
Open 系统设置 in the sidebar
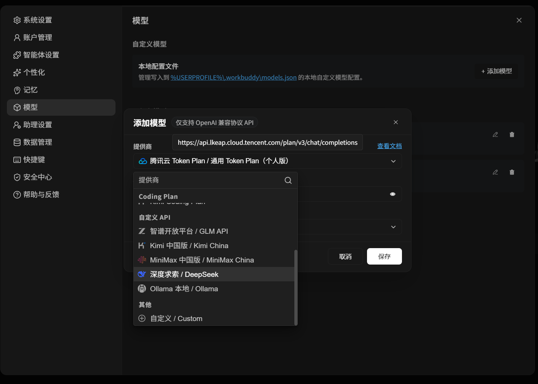[x=61, y=20]
